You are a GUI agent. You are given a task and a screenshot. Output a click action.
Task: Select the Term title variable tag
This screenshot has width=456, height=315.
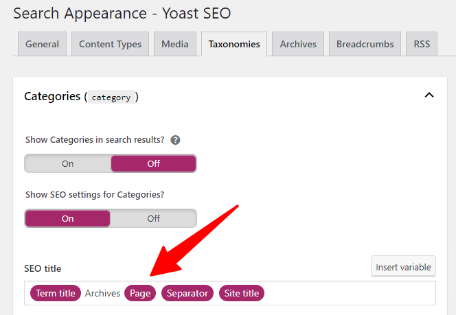(56, 293)
